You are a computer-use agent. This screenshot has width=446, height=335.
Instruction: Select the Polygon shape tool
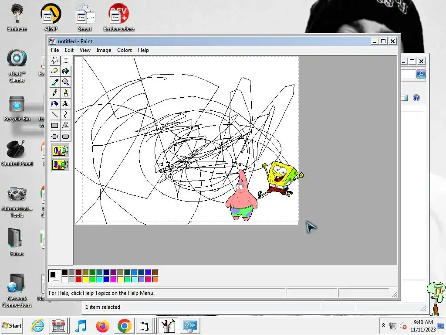66,125
